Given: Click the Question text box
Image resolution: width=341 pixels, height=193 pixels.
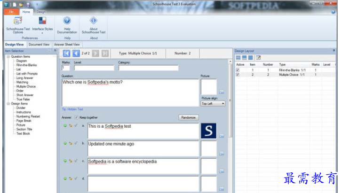Looking at the screenshot, I should [130, 93].
